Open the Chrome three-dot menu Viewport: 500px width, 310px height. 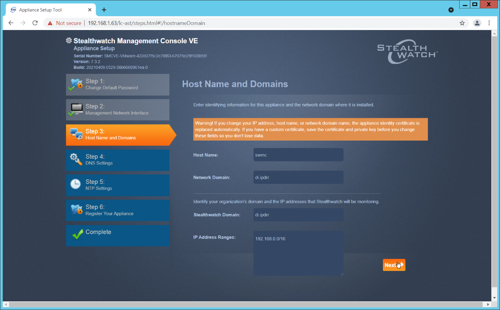489,23
